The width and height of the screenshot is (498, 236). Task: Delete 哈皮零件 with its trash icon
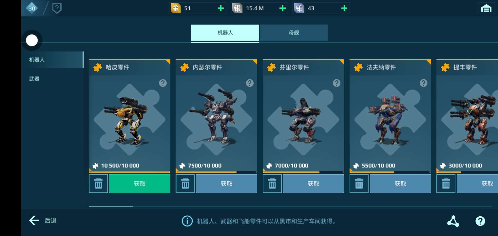[x=98, y=184]
